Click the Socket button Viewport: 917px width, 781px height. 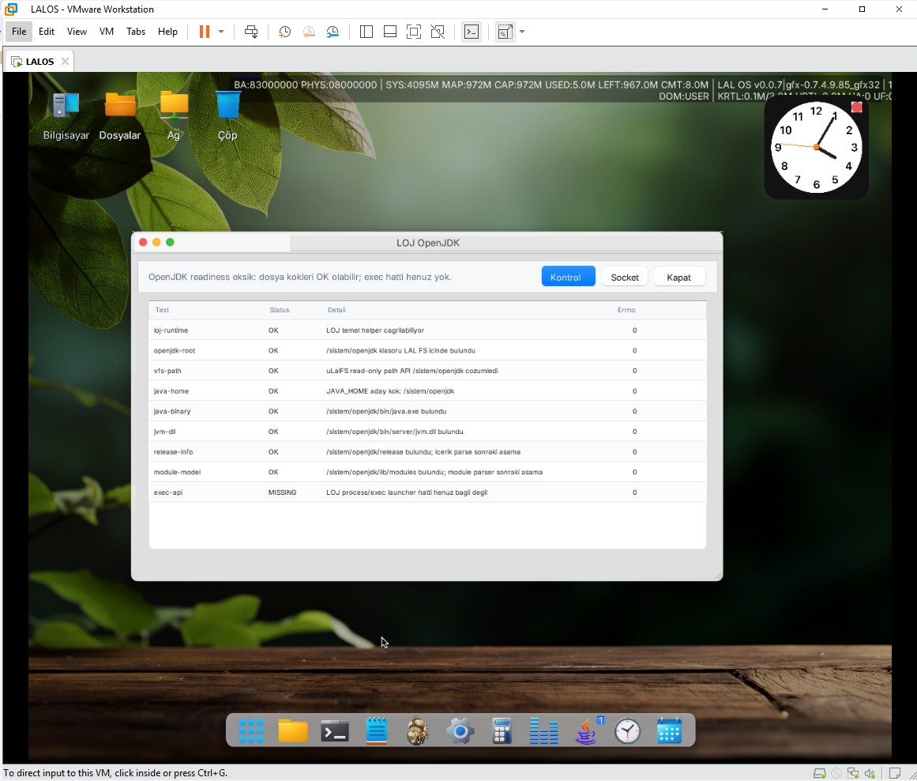click(625, 277)
